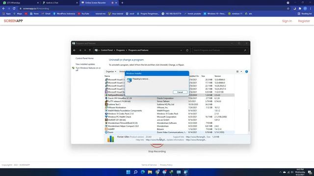Viewport: 314px width, 176px height.
Task: Click the Search Programs and Features box
Action: tap(220, 50)
